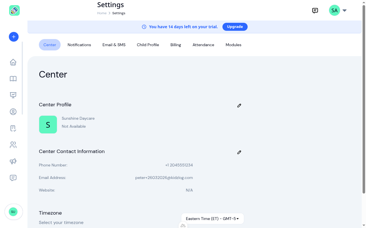
Task: Click the clock icon in trial banner
Action: (144, 27)
